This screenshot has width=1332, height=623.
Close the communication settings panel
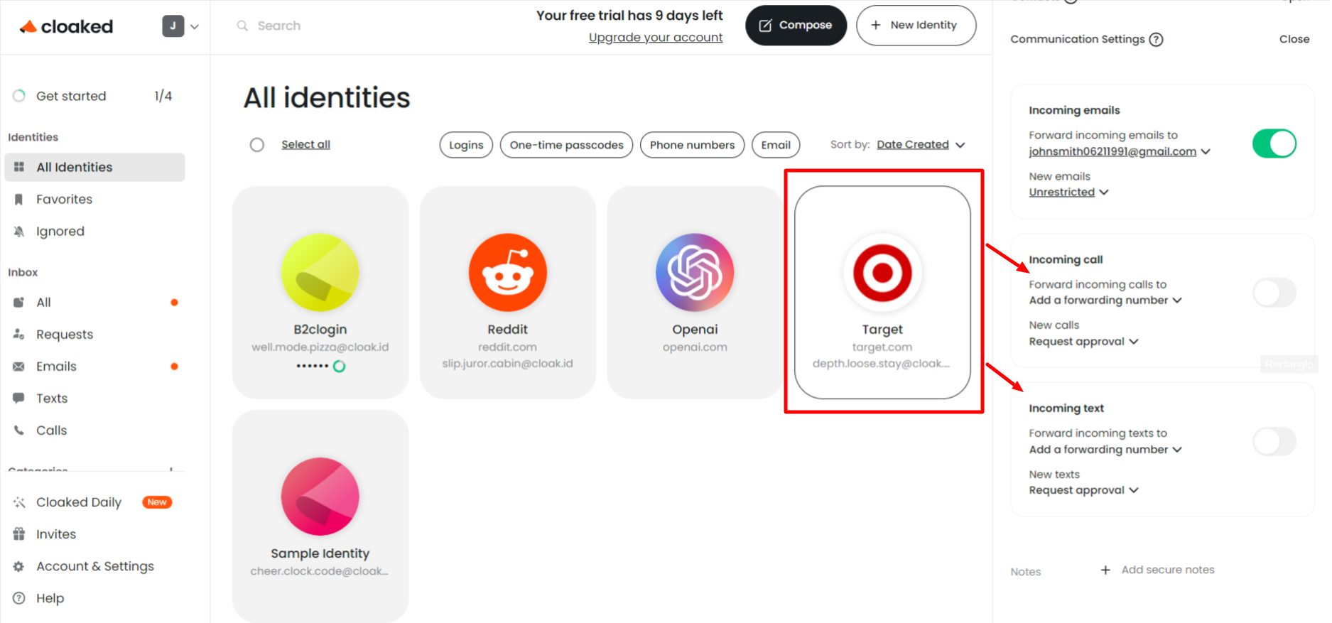tap(1294, 39)
